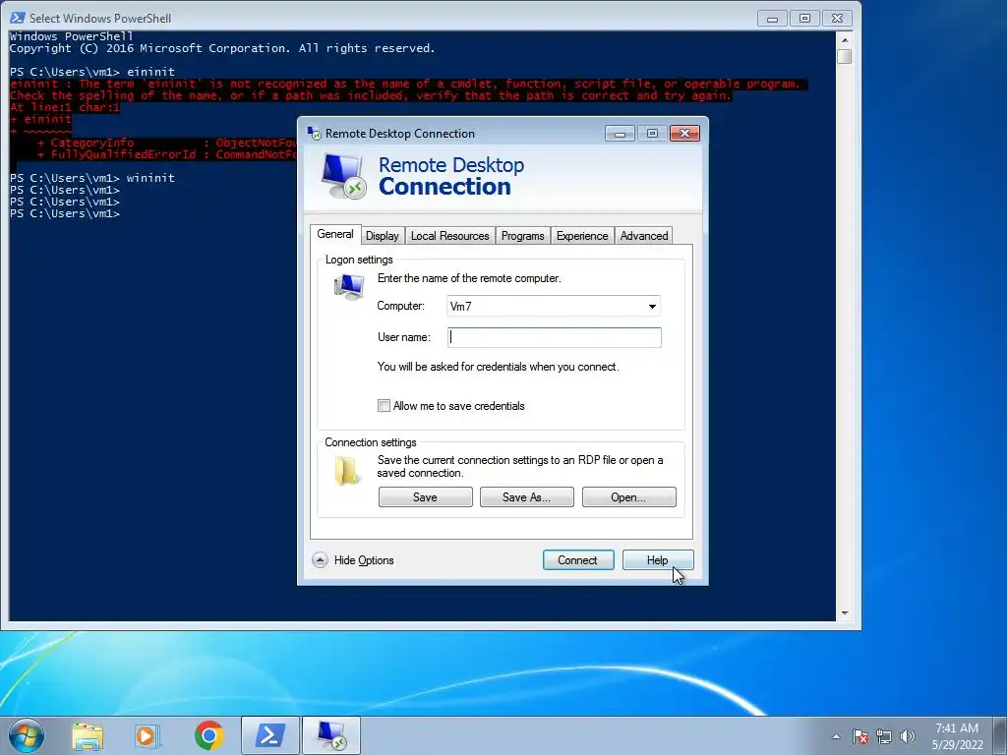Expand the Computer dropdown list
The width and height of the screenshot is (1007, 755).
pos(652,307)
